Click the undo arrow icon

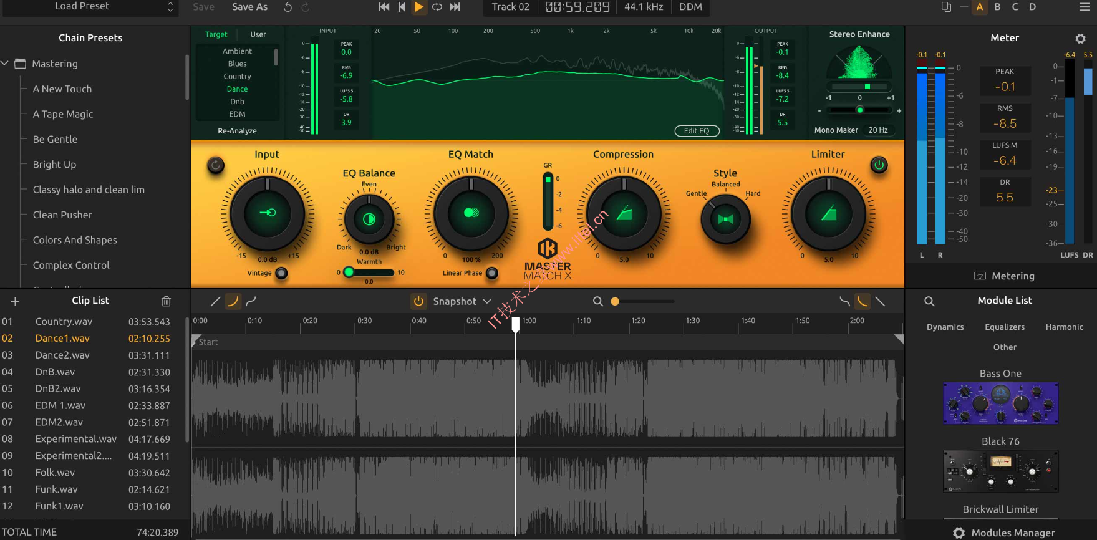[x=288, y=7]
